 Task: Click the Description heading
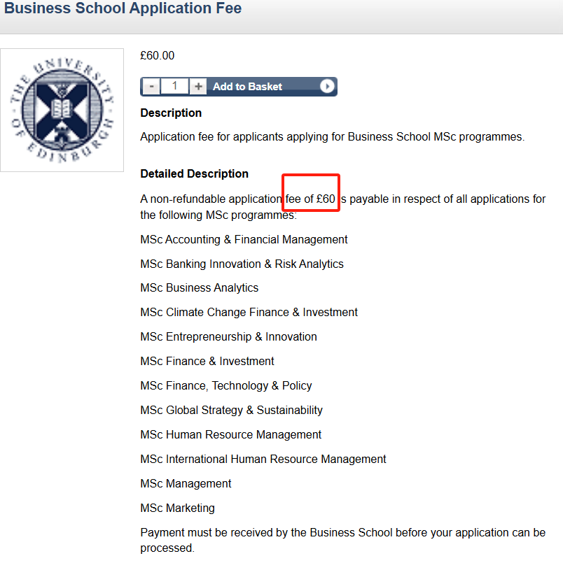point(171,113)
